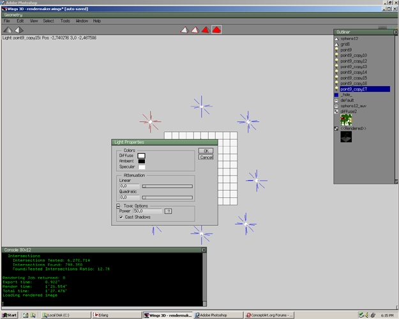The width and height of the screenshot is (399, 319).
Task: Open the Tools menu
Action: [65, 21]
